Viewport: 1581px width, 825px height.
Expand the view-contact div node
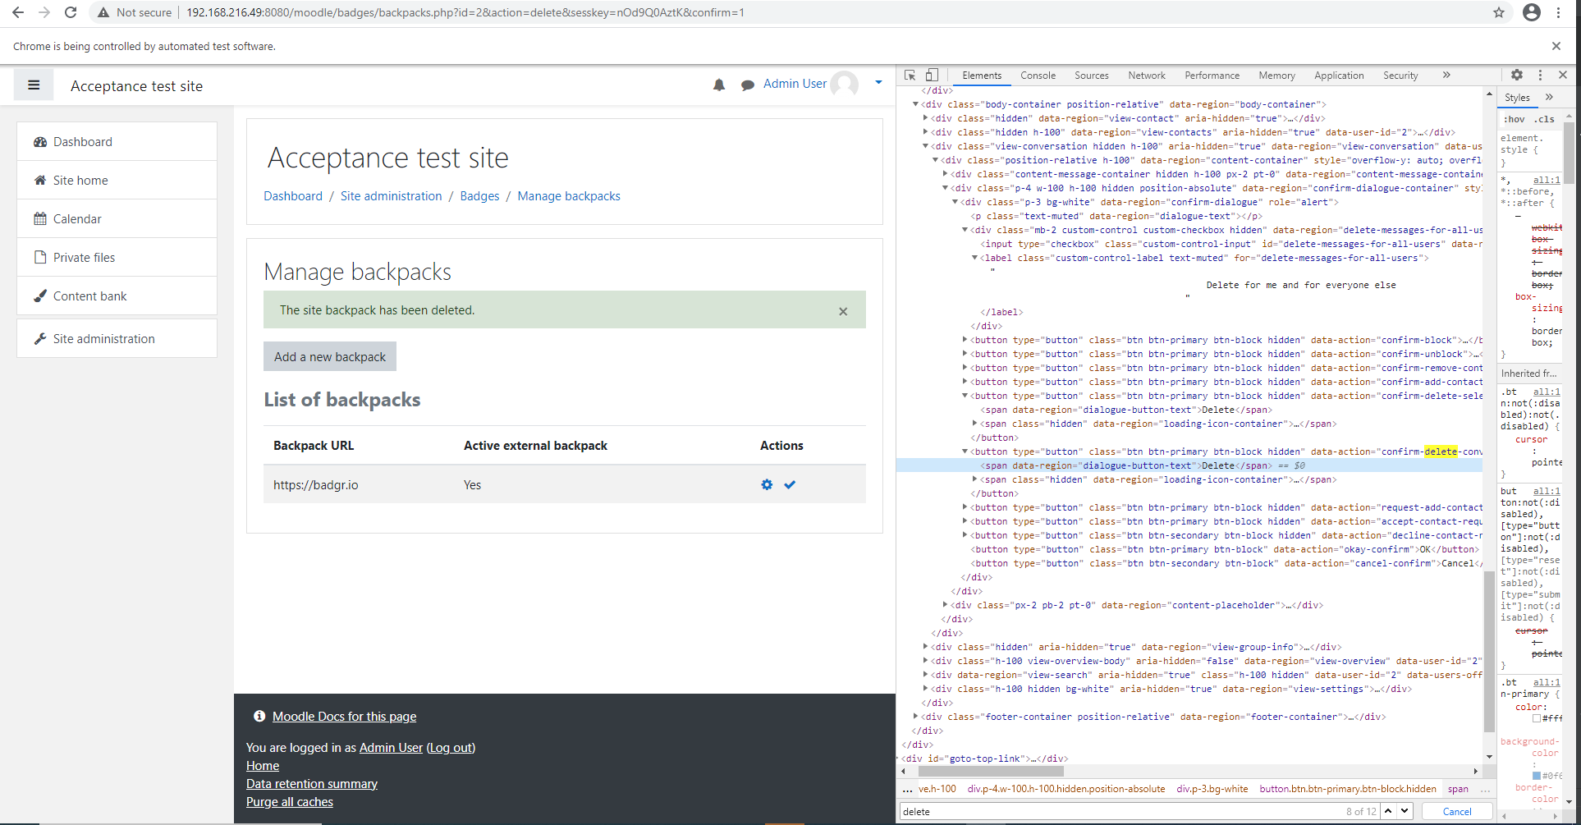(926, 118)
